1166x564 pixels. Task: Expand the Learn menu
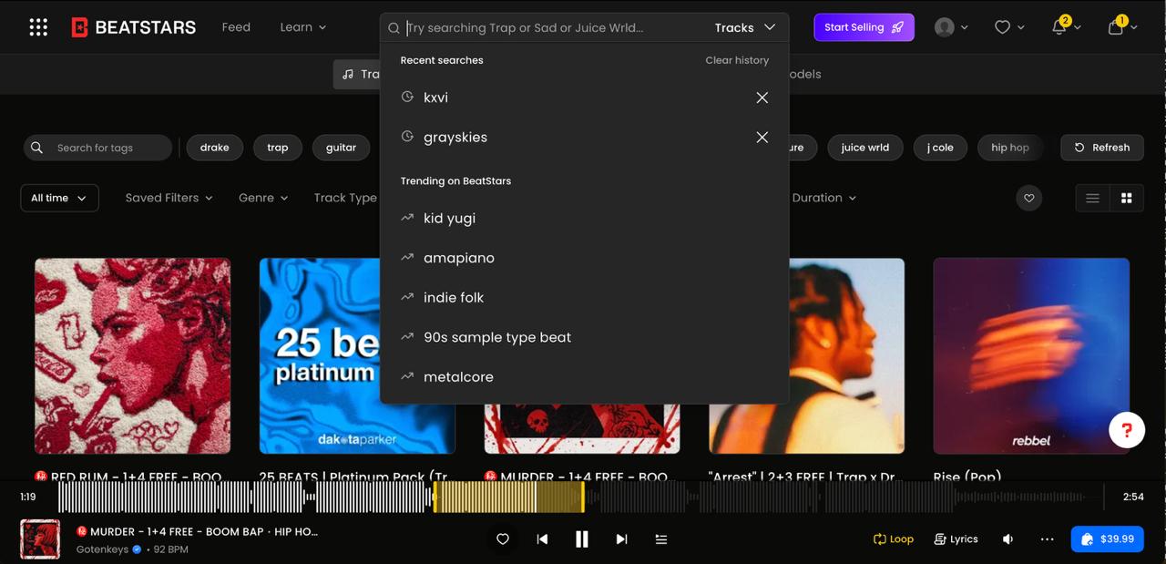point(302,27)
